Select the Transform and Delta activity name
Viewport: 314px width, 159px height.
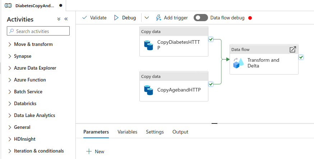(263, 63)
